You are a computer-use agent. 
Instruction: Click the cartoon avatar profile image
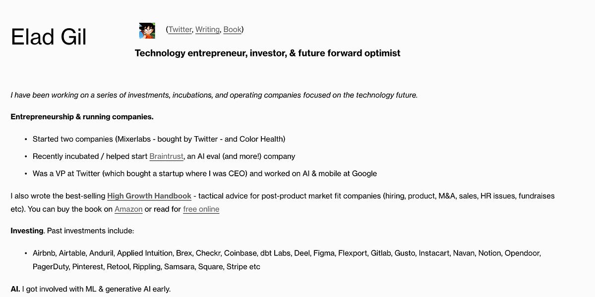[x=147, y=31]
